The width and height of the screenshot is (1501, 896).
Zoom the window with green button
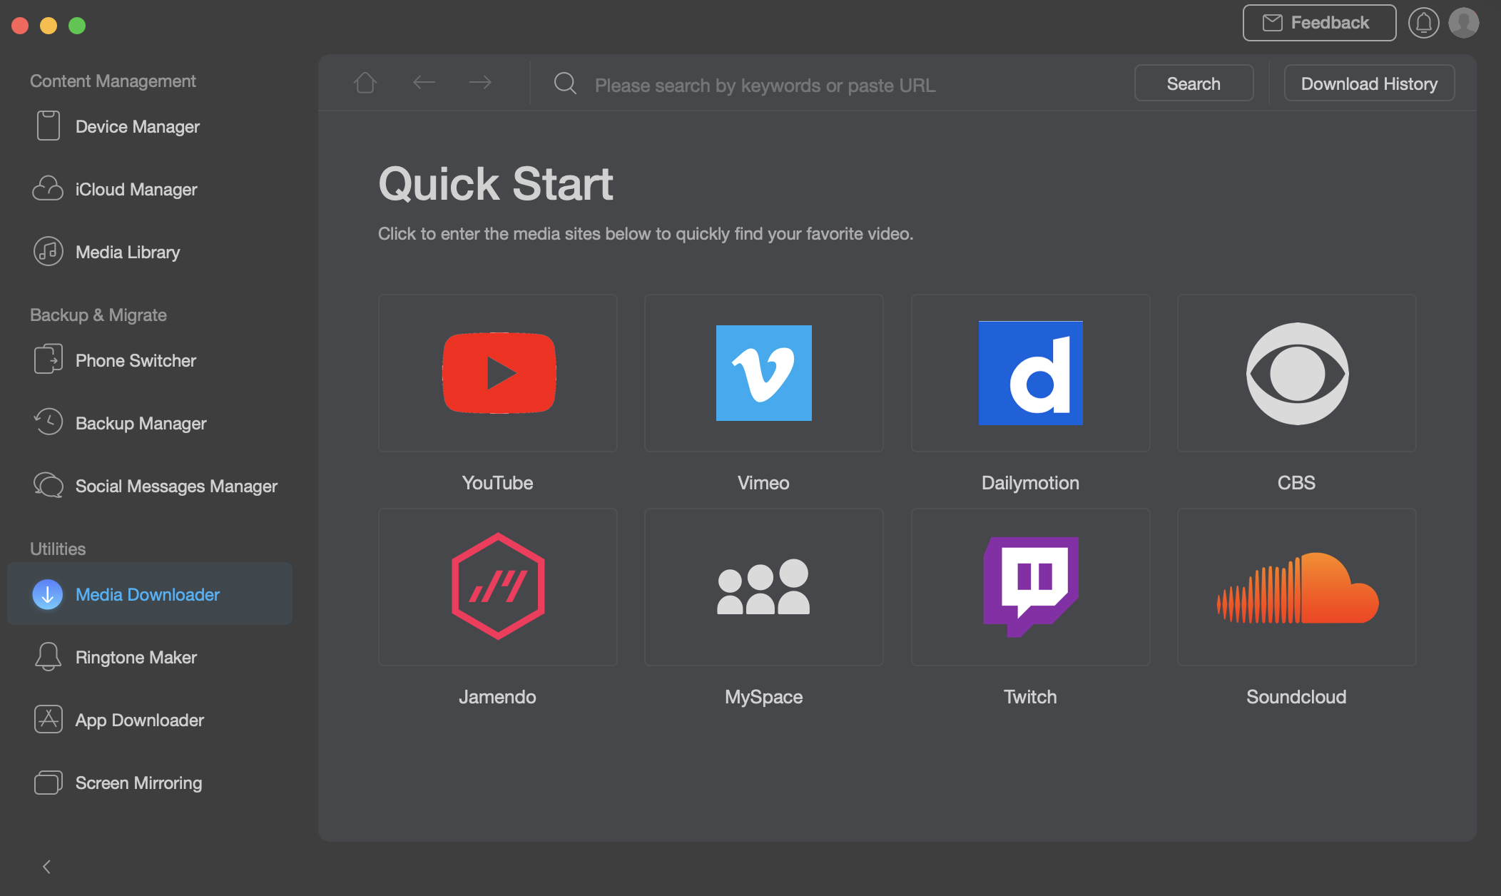coord(77,26)
